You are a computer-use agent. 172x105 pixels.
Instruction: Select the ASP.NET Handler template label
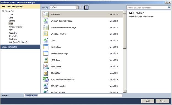click(58, 86)
